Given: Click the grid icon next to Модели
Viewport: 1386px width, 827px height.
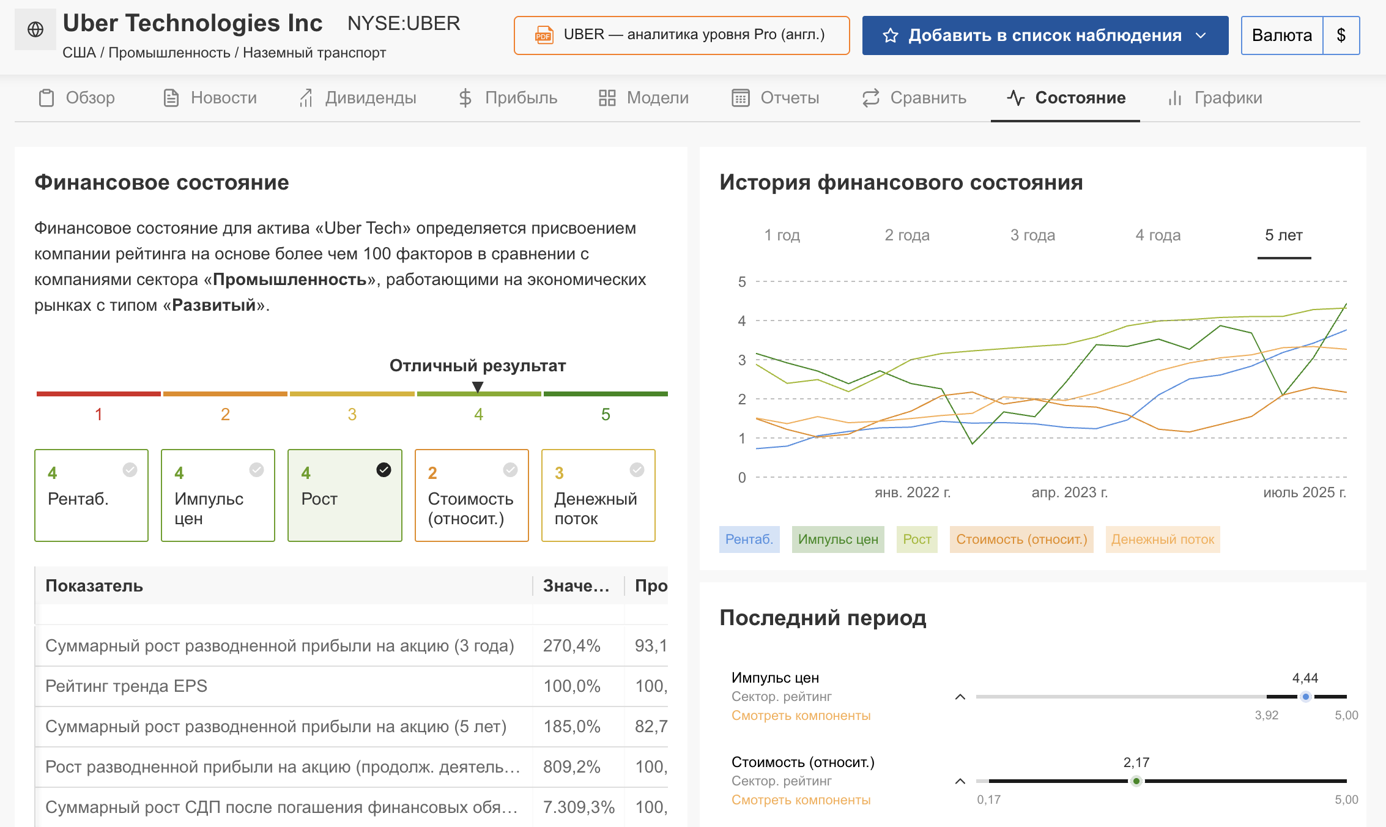Looking at the screenshot, I should (x=607, y=98).
